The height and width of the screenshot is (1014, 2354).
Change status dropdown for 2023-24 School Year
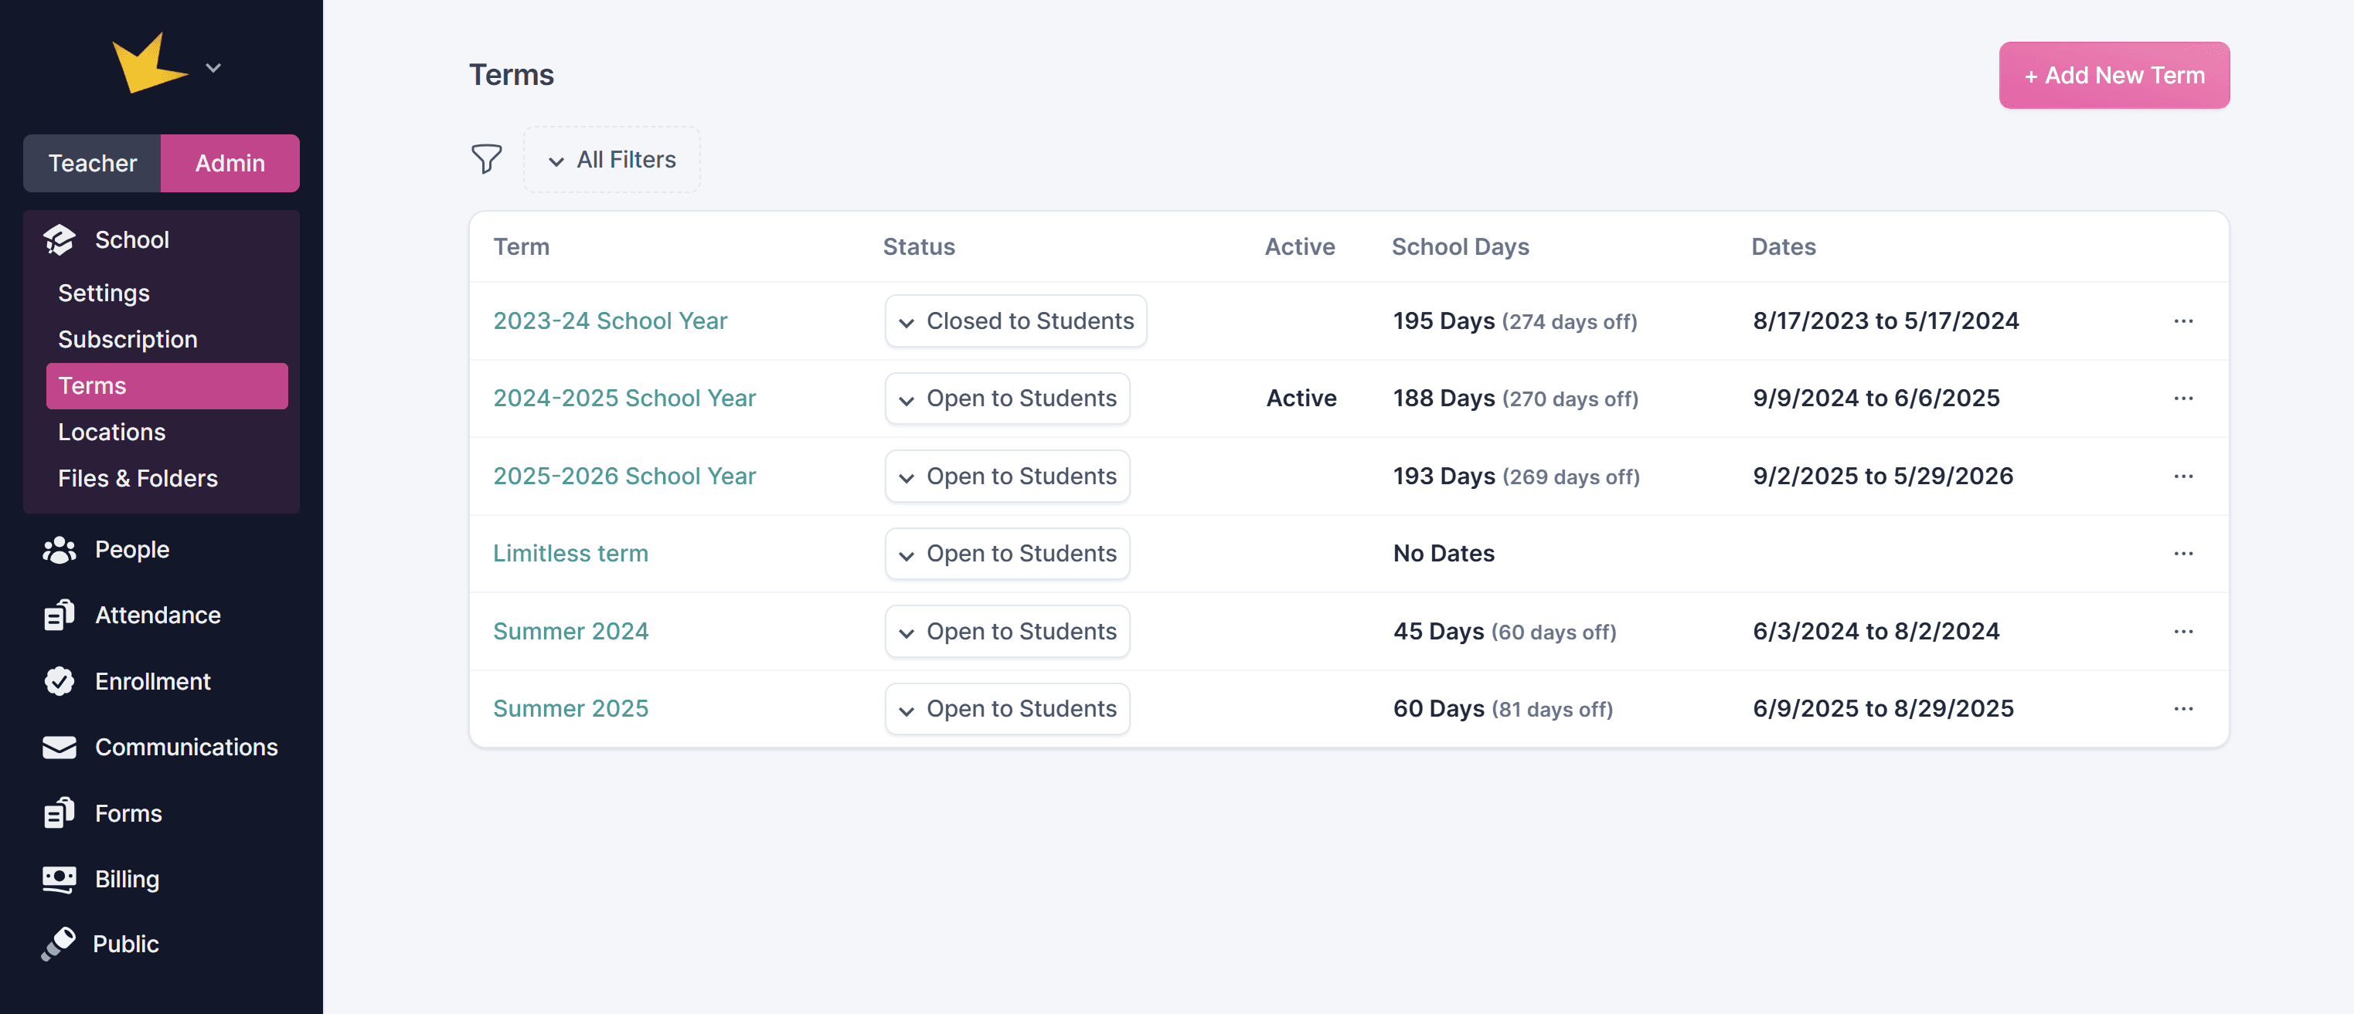(x=1016, y=320)
